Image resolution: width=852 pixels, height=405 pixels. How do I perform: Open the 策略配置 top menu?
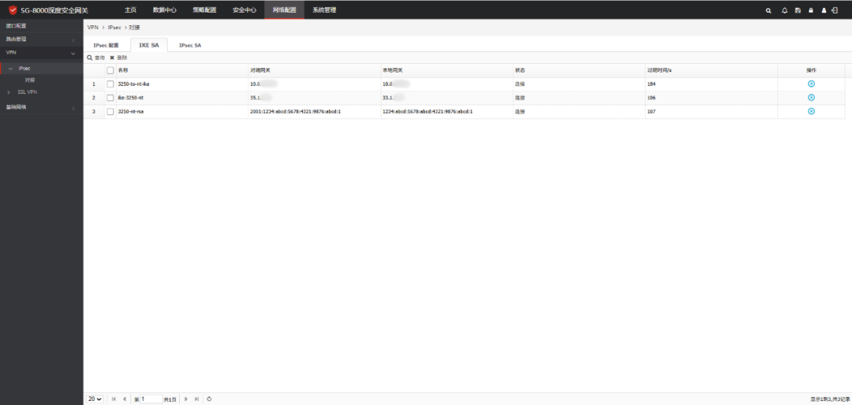pyautogui.click(x=204, y=9)
